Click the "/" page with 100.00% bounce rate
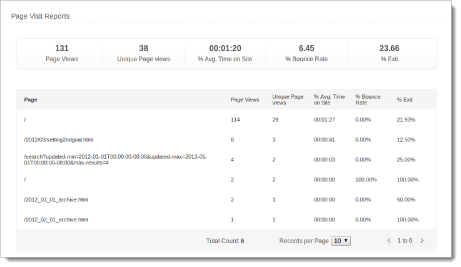This screenshot has width=461, height=267. pos(25,179)
